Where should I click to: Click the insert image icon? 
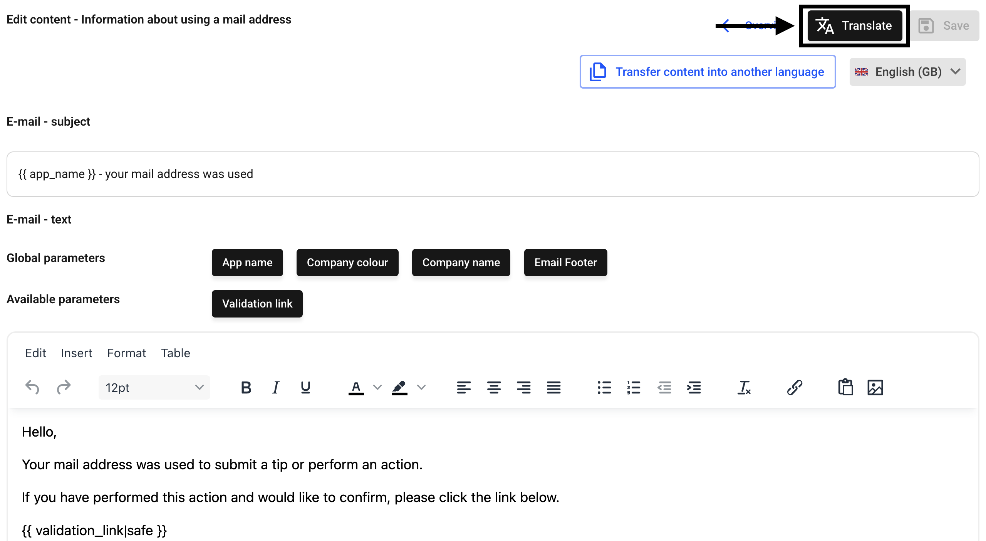tap(875, 387)
